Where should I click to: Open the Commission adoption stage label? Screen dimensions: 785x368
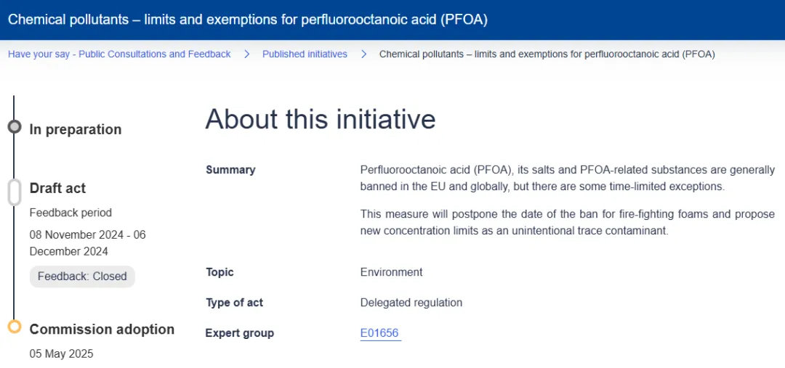click(102, 330)
